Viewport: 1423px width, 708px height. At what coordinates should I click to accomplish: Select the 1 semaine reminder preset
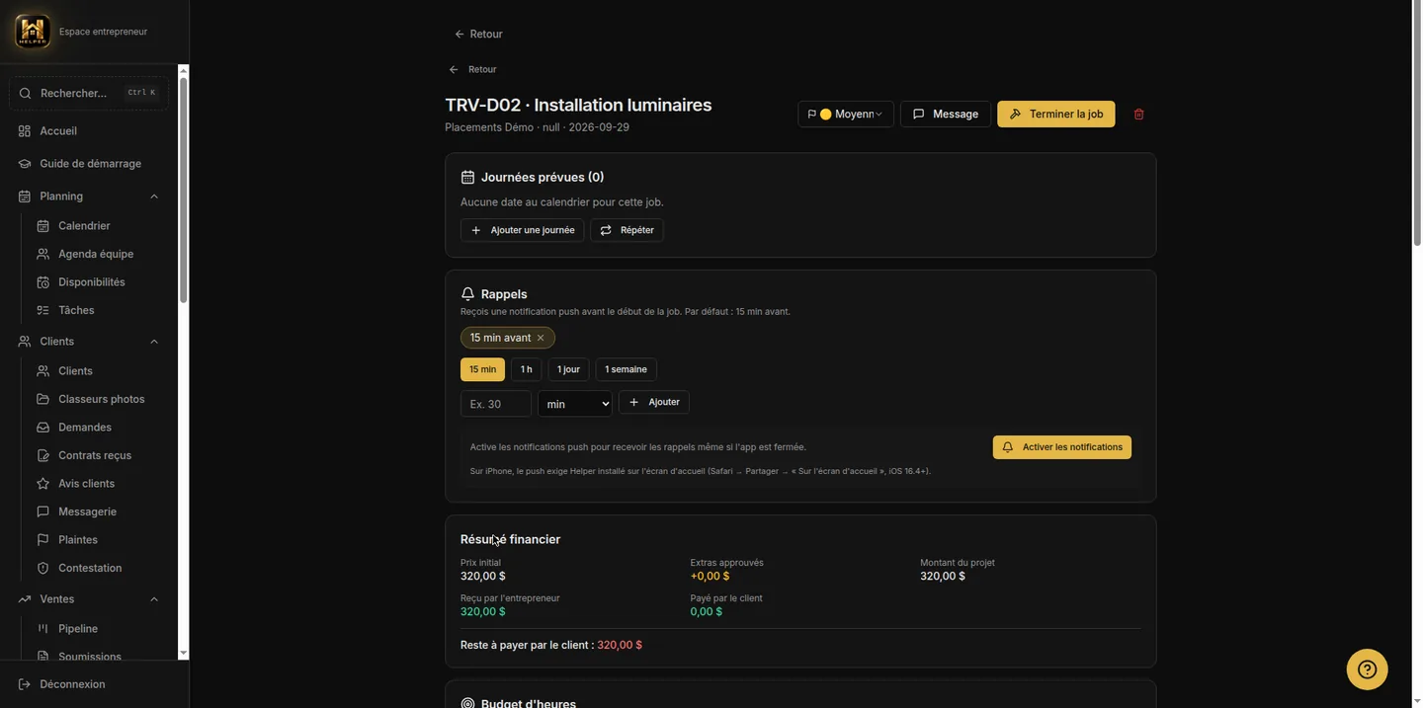coord(626,369)
